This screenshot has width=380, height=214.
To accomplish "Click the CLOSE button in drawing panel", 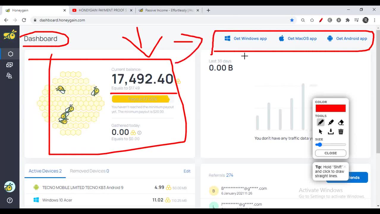I will tap(331, 153).
